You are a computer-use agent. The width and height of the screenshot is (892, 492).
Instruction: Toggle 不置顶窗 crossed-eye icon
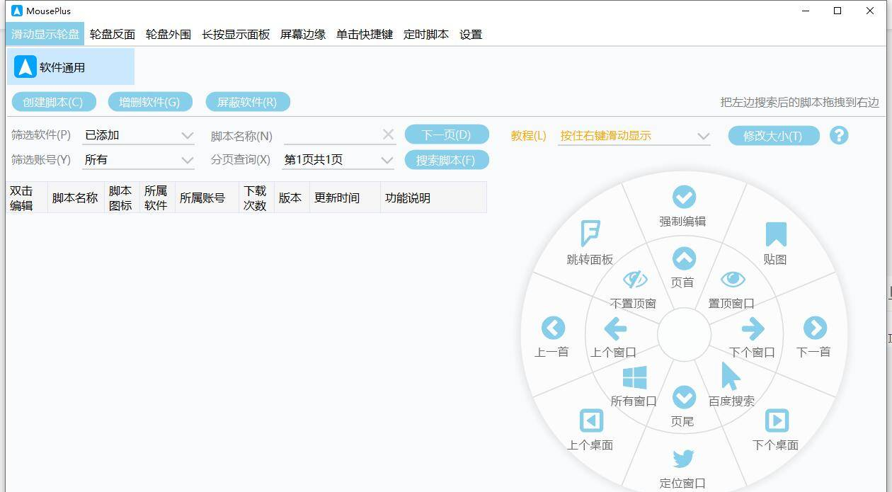click(634, 280)
